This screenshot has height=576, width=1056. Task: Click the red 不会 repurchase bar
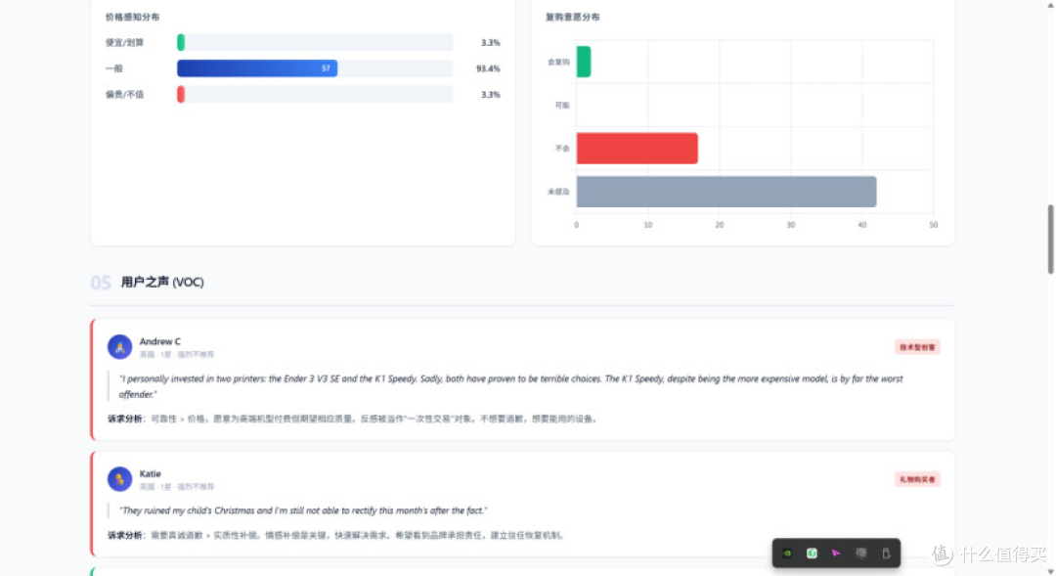pyautogui.click(x=638, y=149)
